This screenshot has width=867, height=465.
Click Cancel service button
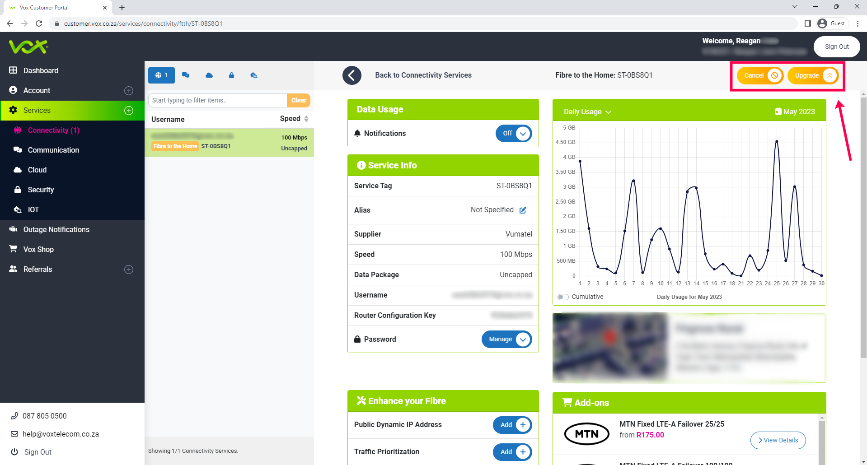760,75
